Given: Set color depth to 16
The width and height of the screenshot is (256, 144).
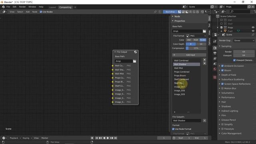Looking at the screenshot, I should [201, 44].
